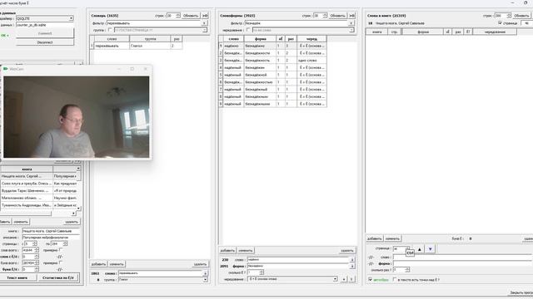Open the Текст книги button
Screen dimensions: 533x299
coord(17,277)
